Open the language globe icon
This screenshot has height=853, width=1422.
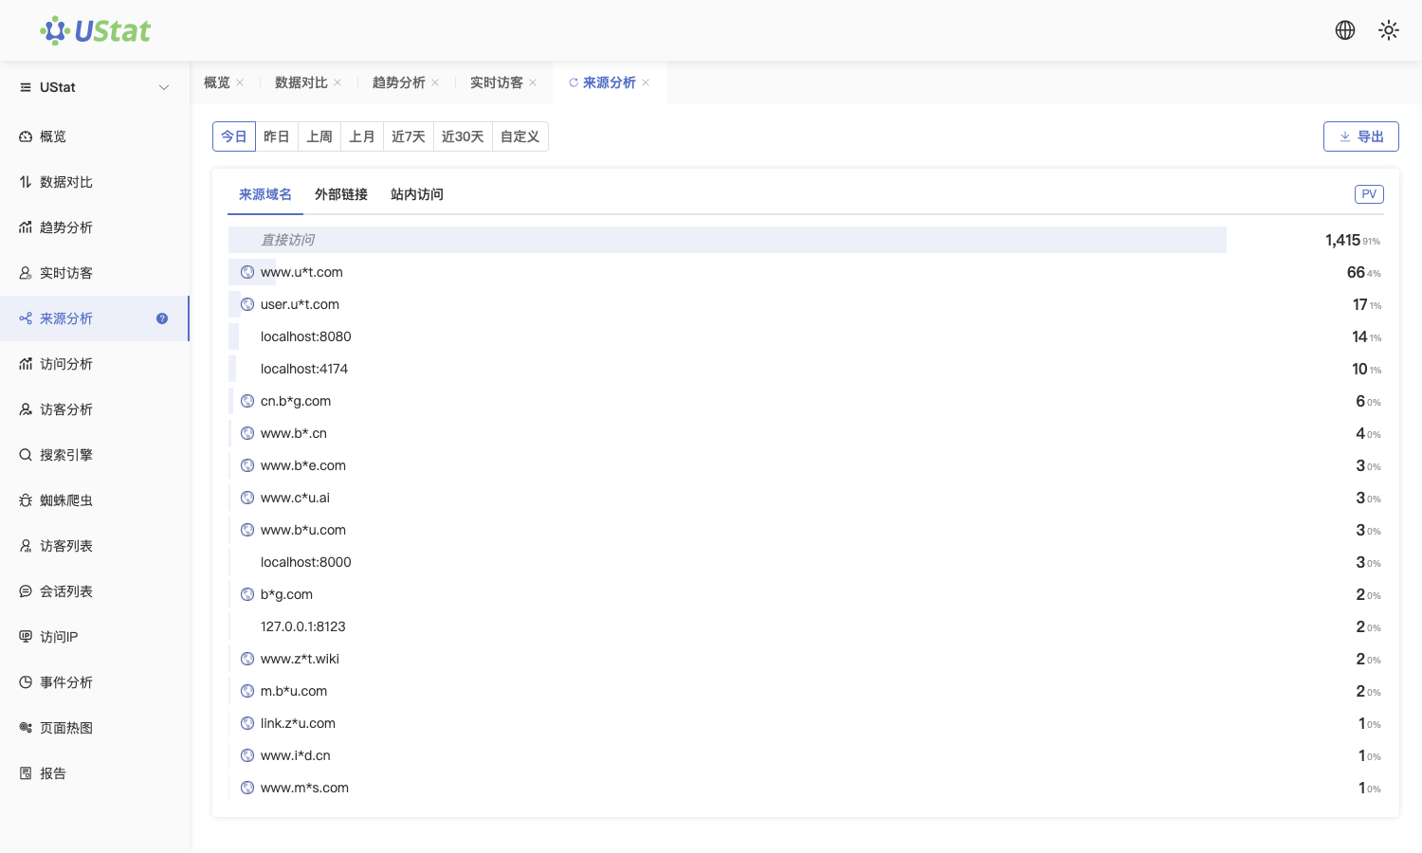click(1345, 30)
